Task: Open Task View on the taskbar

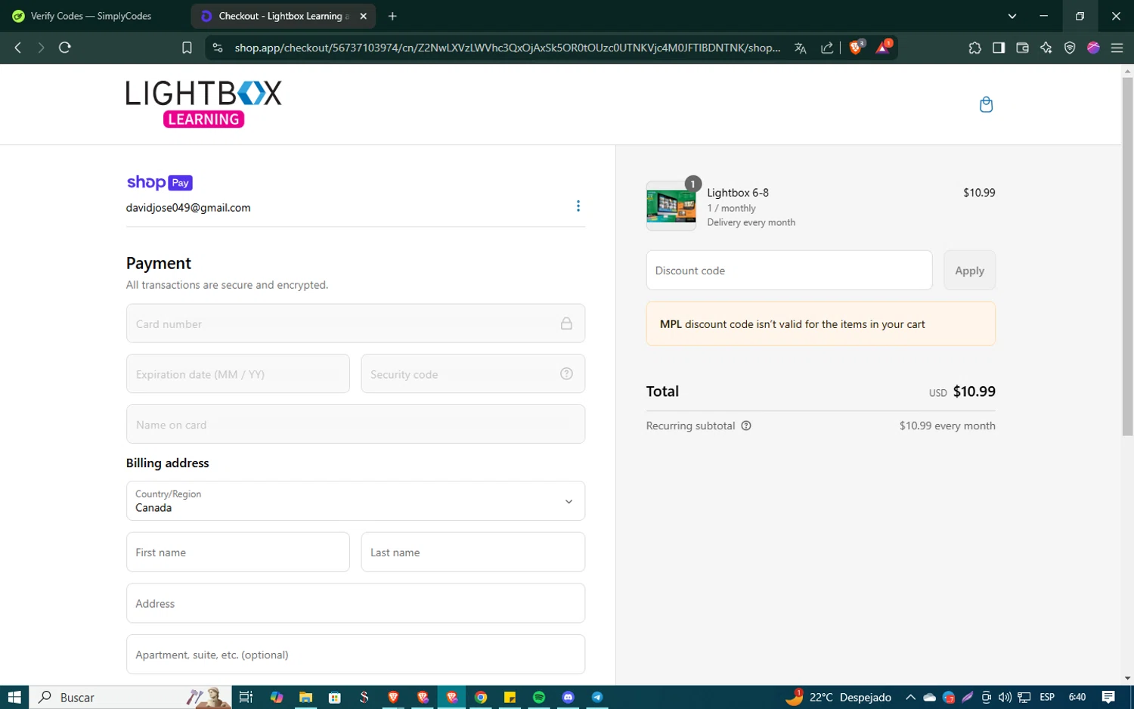Action: coord(246,697)
